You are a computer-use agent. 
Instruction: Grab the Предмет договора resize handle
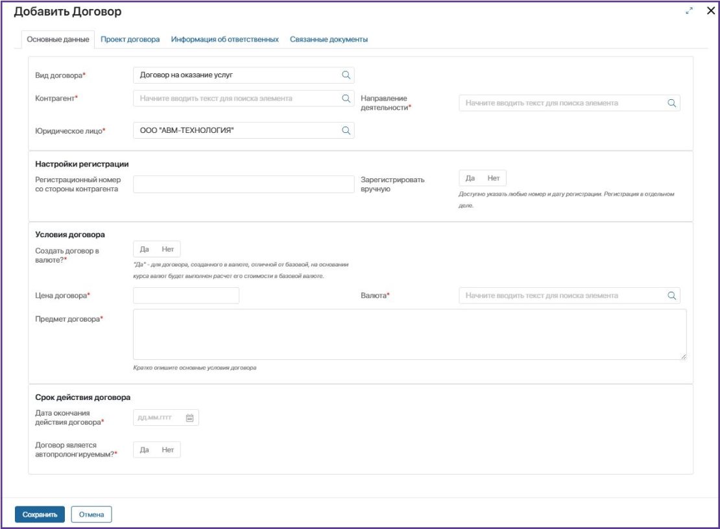pos(683,357)
